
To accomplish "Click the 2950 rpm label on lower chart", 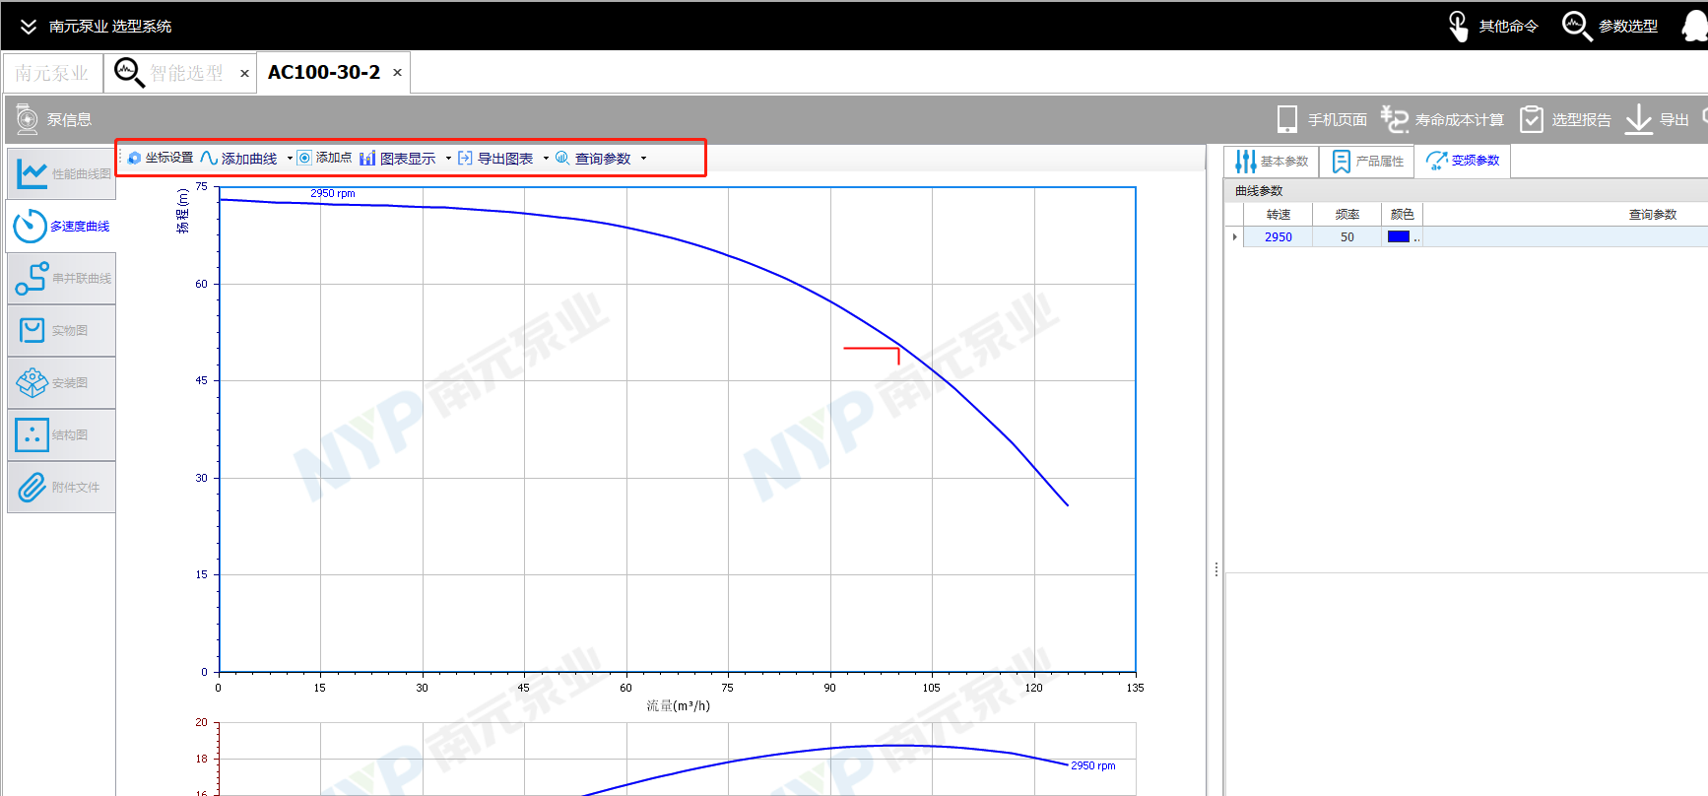I will [1093, 765].
